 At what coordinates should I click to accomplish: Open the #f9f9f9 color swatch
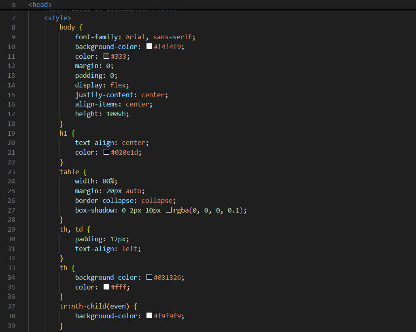(149, 316)
